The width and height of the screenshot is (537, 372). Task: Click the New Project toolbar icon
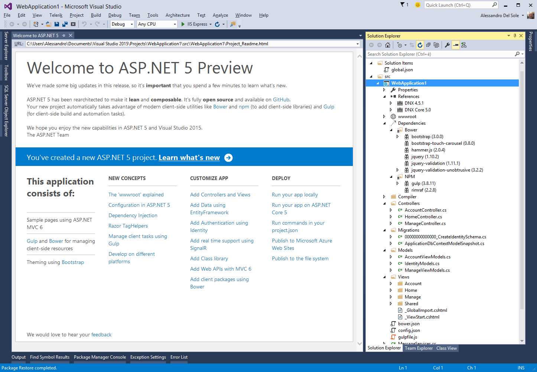pos(36,24)
